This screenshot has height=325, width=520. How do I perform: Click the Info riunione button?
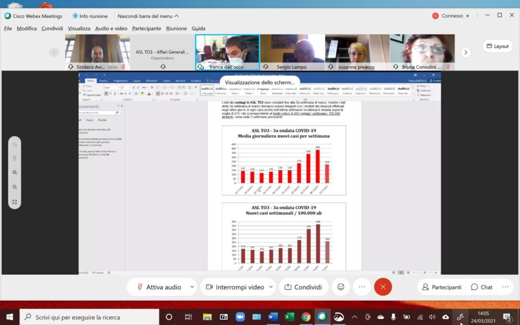point(89,16)
